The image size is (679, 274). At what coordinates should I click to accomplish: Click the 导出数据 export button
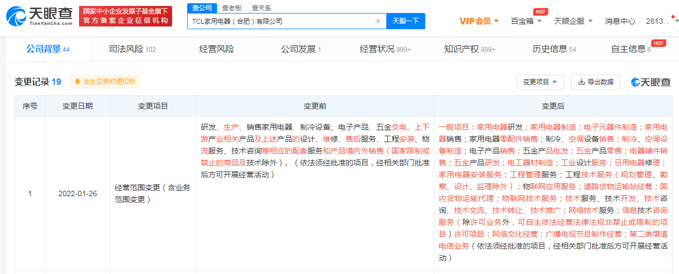596,82
